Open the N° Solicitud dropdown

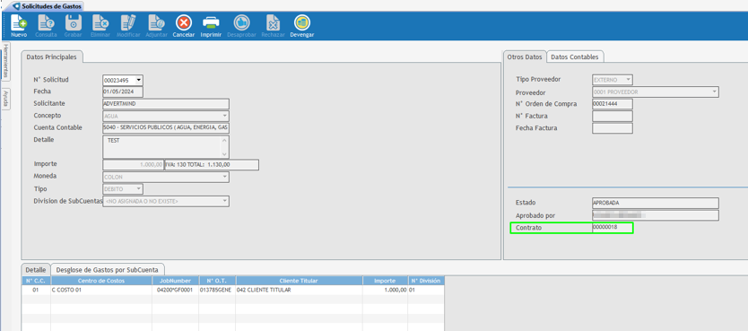tap(139, 80)
